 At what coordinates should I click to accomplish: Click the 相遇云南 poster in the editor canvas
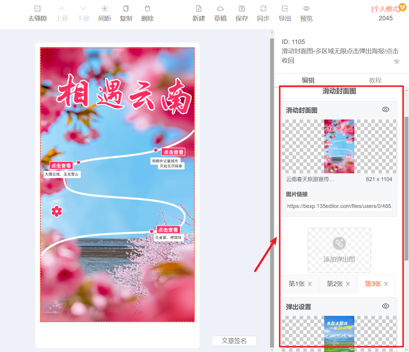pyautogui.click(x=117, y=185)
